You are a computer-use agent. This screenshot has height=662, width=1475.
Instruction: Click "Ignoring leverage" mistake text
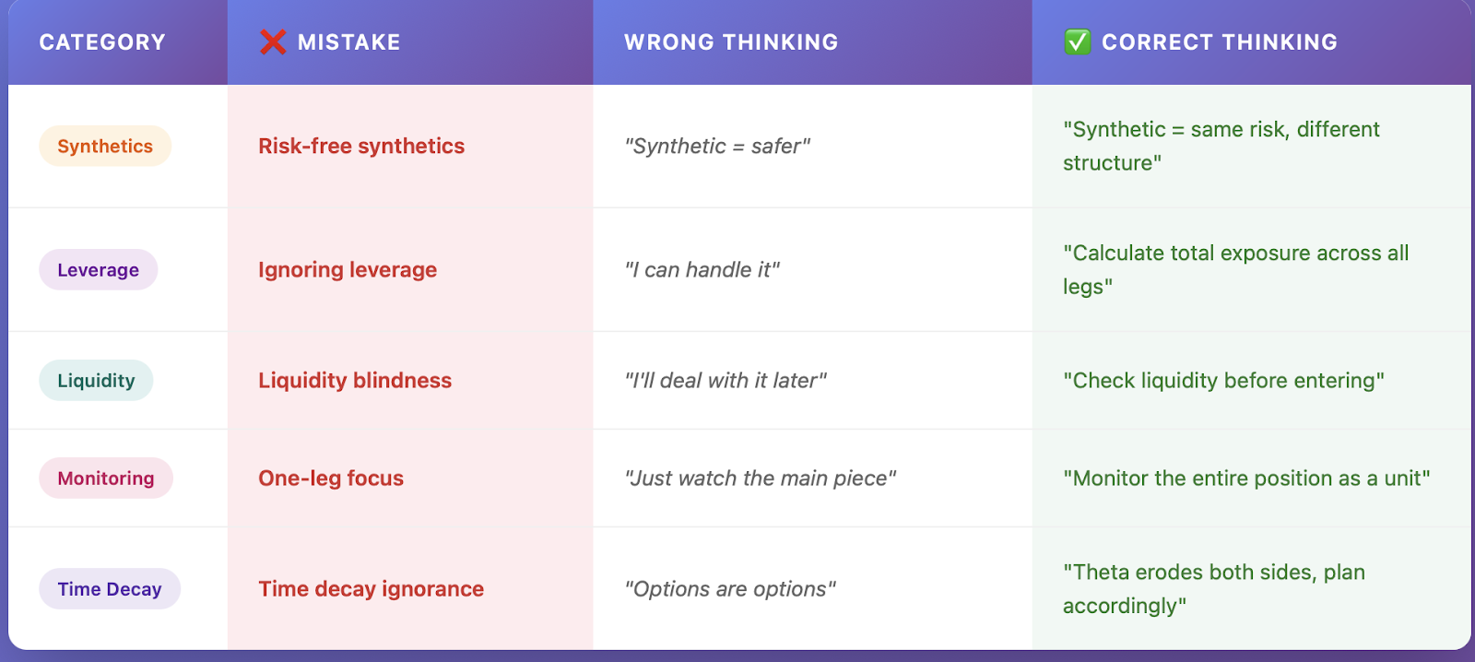348,270
